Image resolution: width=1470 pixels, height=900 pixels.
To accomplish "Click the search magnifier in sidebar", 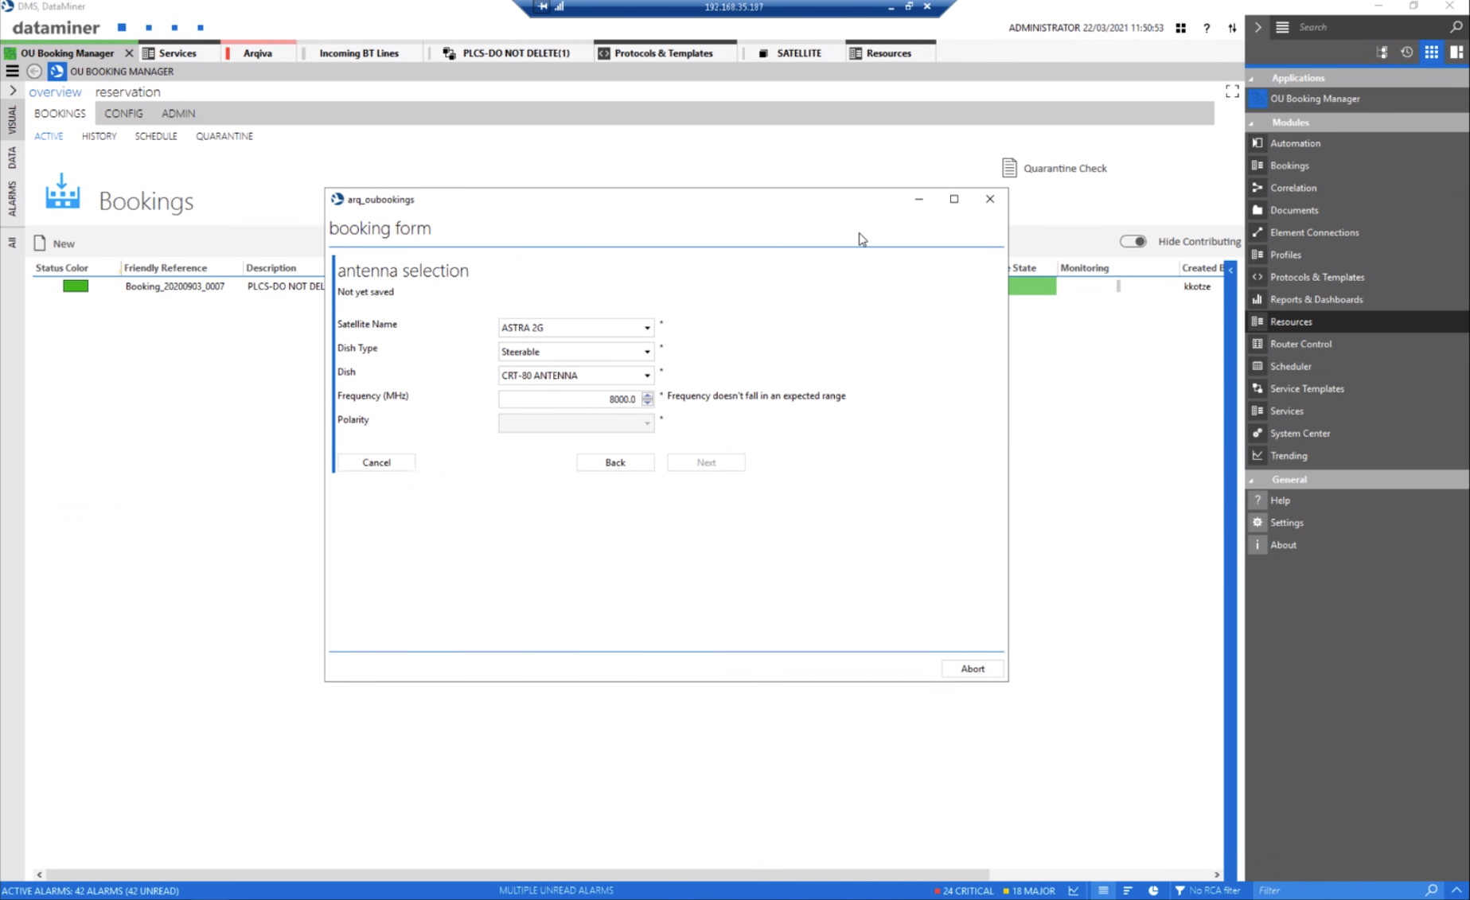I will (x=1455, y=27).
